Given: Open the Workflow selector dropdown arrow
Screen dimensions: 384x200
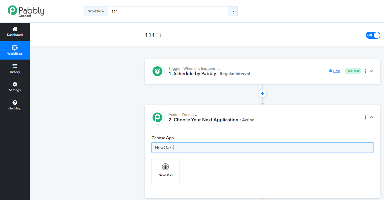Looking at the screenshot, I should pyautogui.click(x=233, y=11).
